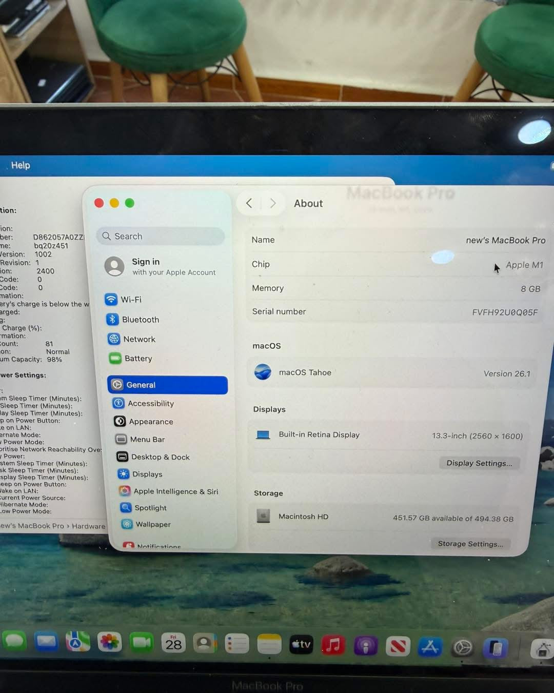Click the Spotlight magnifier icon in sidebar

click(x=126, y=508)
